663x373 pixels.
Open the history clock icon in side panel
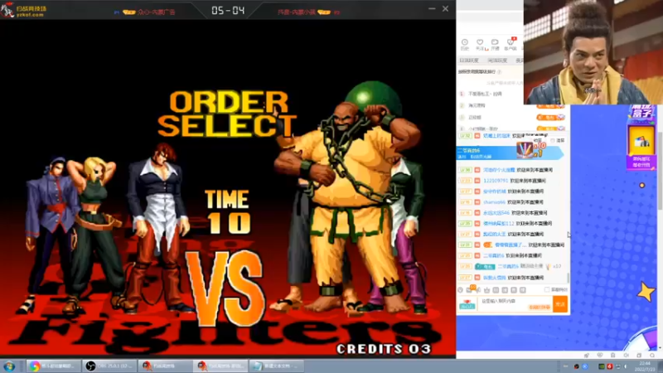[x=465, y=44]
